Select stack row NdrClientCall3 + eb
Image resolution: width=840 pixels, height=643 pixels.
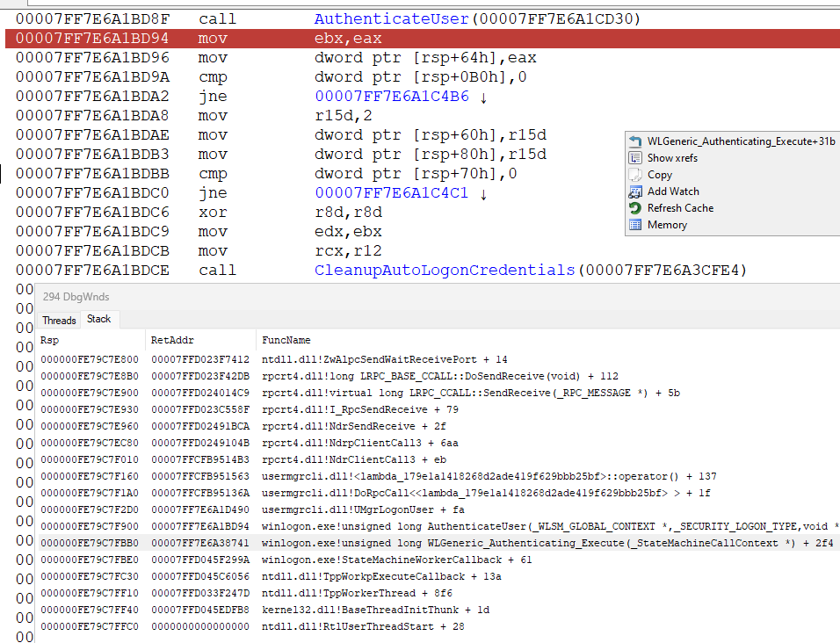pyautogui.click(x=439, y=459)
